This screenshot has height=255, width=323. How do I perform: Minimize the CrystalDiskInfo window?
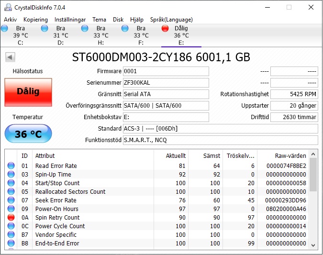tap(267, 7)
